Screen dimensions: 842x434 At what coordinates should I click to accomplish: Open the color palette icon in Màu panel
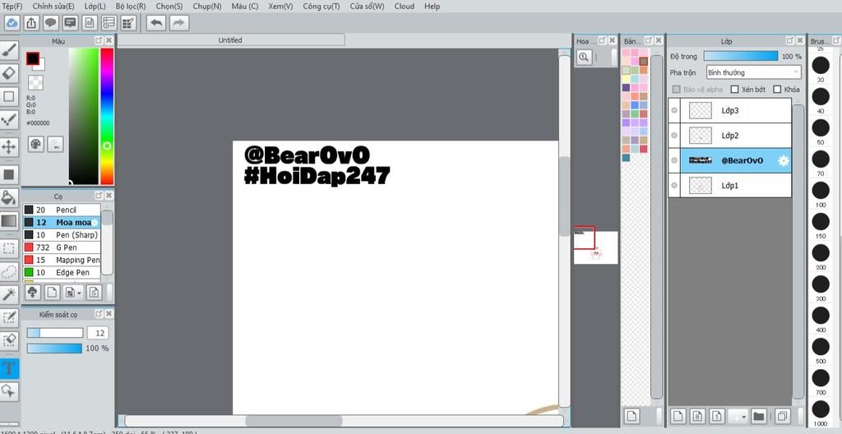[35, 144]
